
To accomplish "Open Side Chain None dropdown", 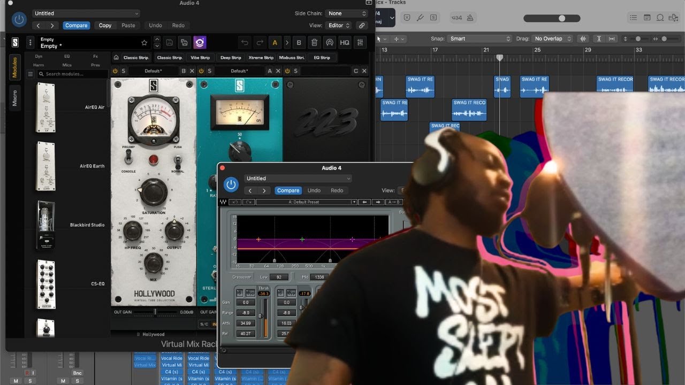I will (x=346, y=13).
